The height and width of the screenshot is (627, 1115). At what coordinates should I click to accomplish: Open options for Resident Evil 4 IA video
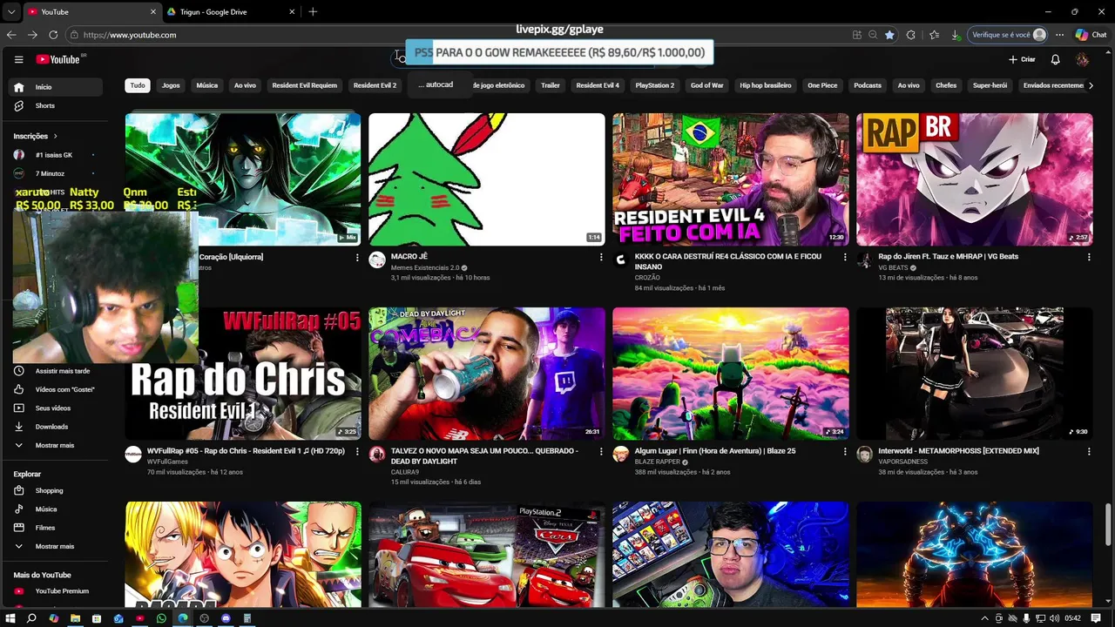click(x=844, y=257)
